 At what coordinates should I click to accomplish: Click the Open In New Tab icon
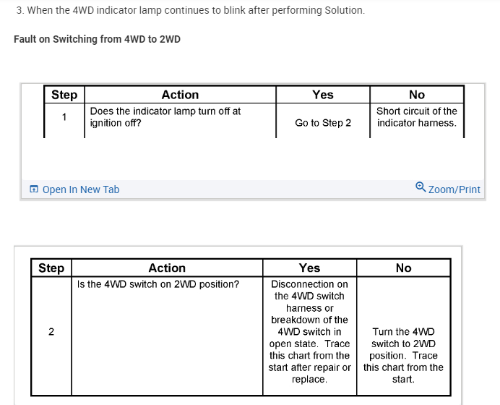coord(34,189)
